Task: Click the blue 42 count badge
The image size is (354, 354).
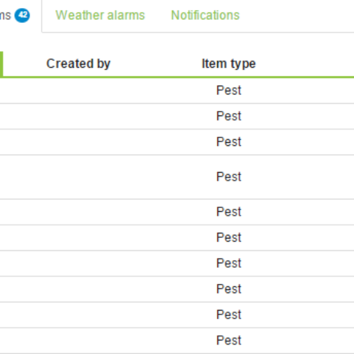Action: tap(22, 16)
